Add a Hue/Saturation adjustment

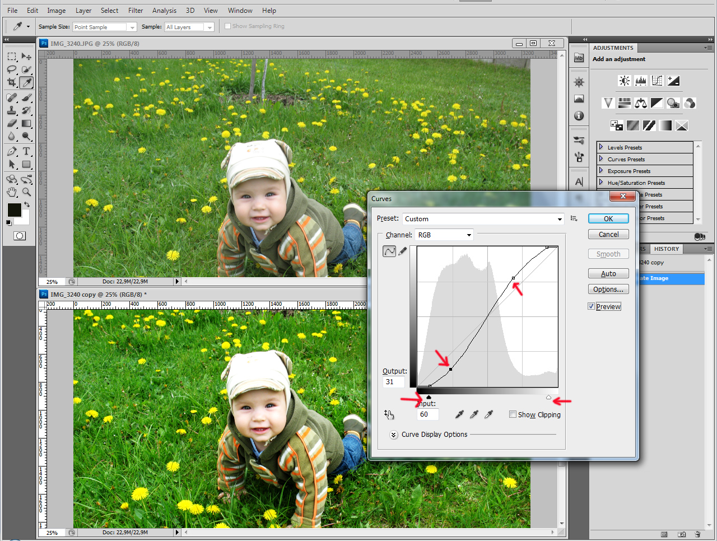coord(625,103)
